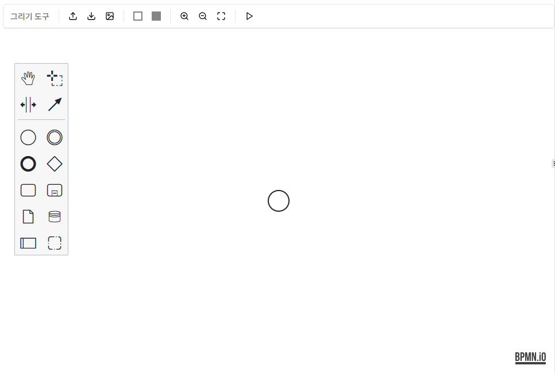Create a data object reference
555x377 pixels.
[28, 217]
